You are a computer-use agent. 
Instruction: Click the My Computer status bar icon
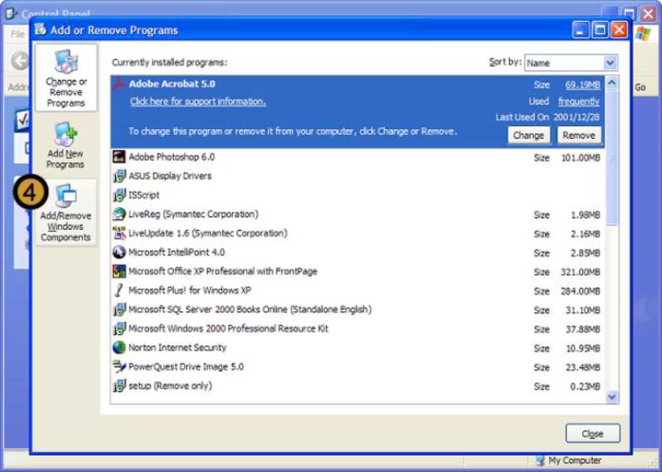point(540,460)
